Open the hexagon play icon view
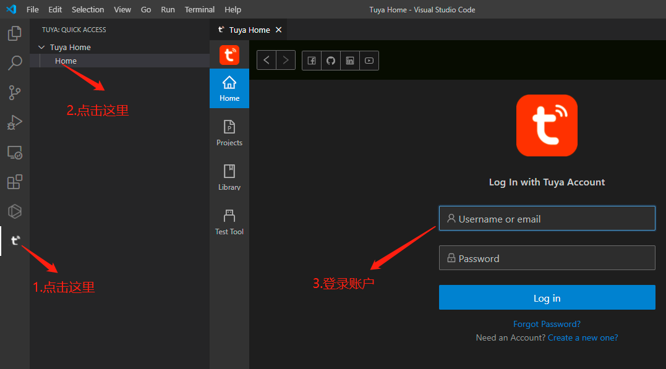 (14, 211)
